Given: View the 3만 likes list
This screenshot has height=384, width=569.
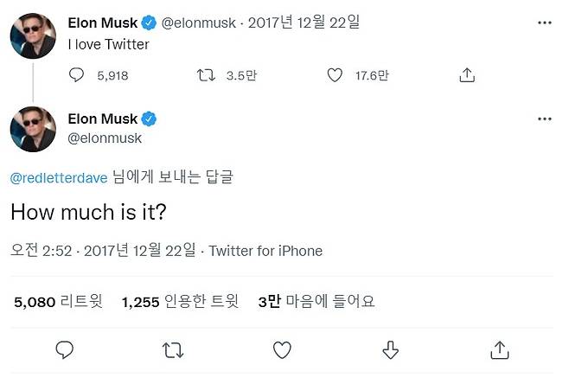Looking at the screenshot, I should [x=316, y=302].
